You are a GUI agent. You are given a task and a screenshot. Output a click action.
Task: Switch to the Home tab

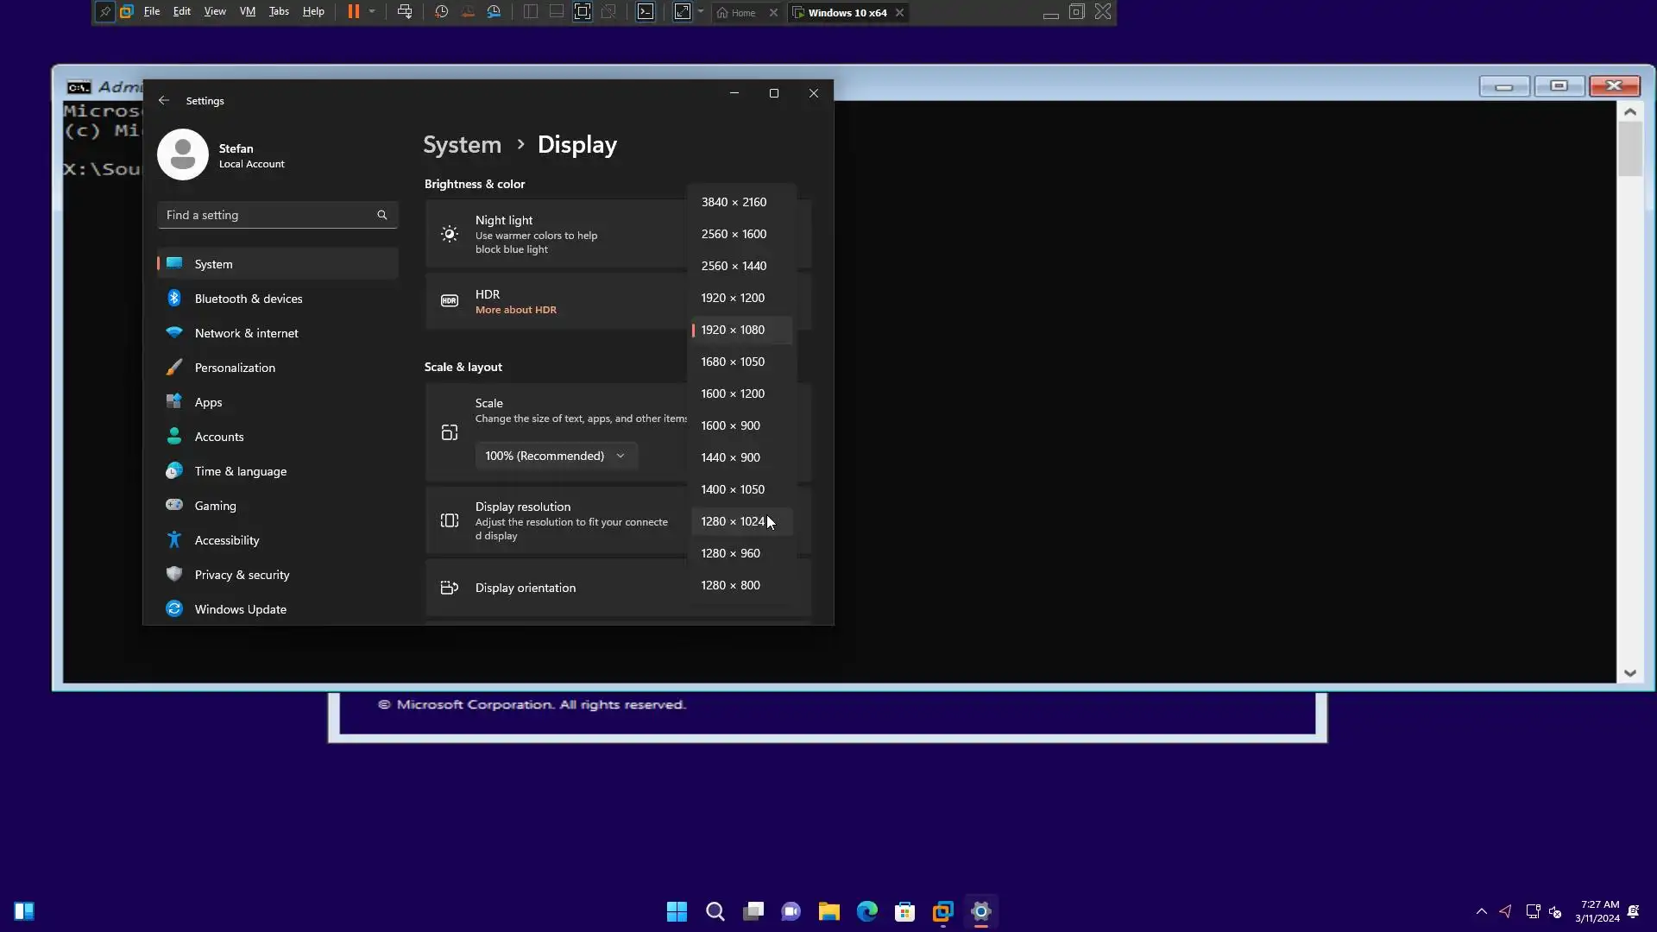point(736,13)
